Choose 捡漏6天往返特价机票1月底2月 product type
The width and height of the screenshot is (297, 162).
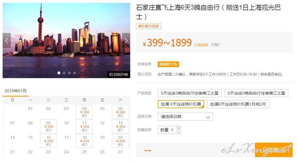[x=238, y=104]
